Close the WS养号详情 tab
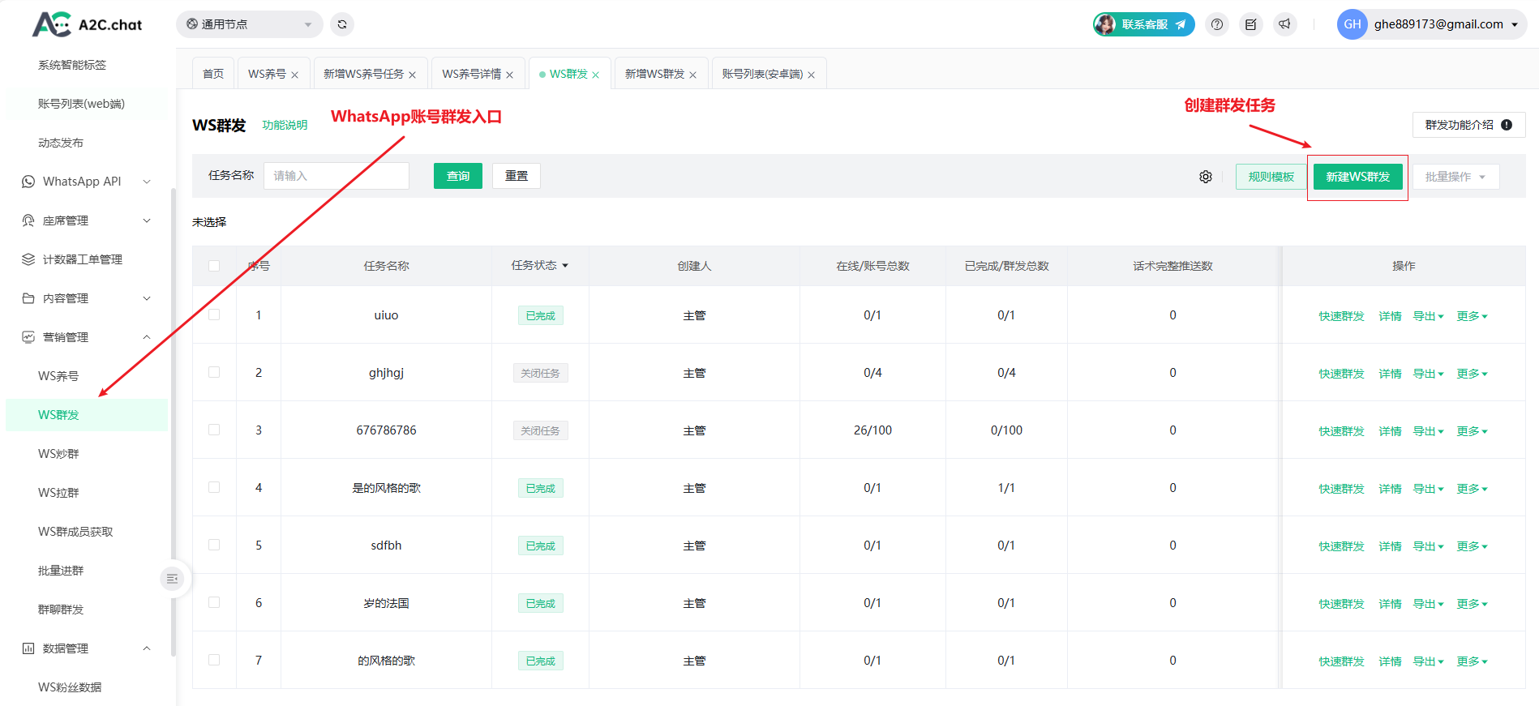This screenshot has height=706, width=1539. (509, 75)
